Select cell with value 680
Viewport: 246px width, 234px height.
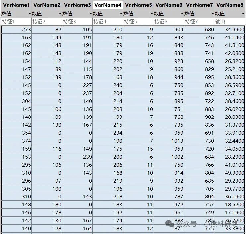199,30
